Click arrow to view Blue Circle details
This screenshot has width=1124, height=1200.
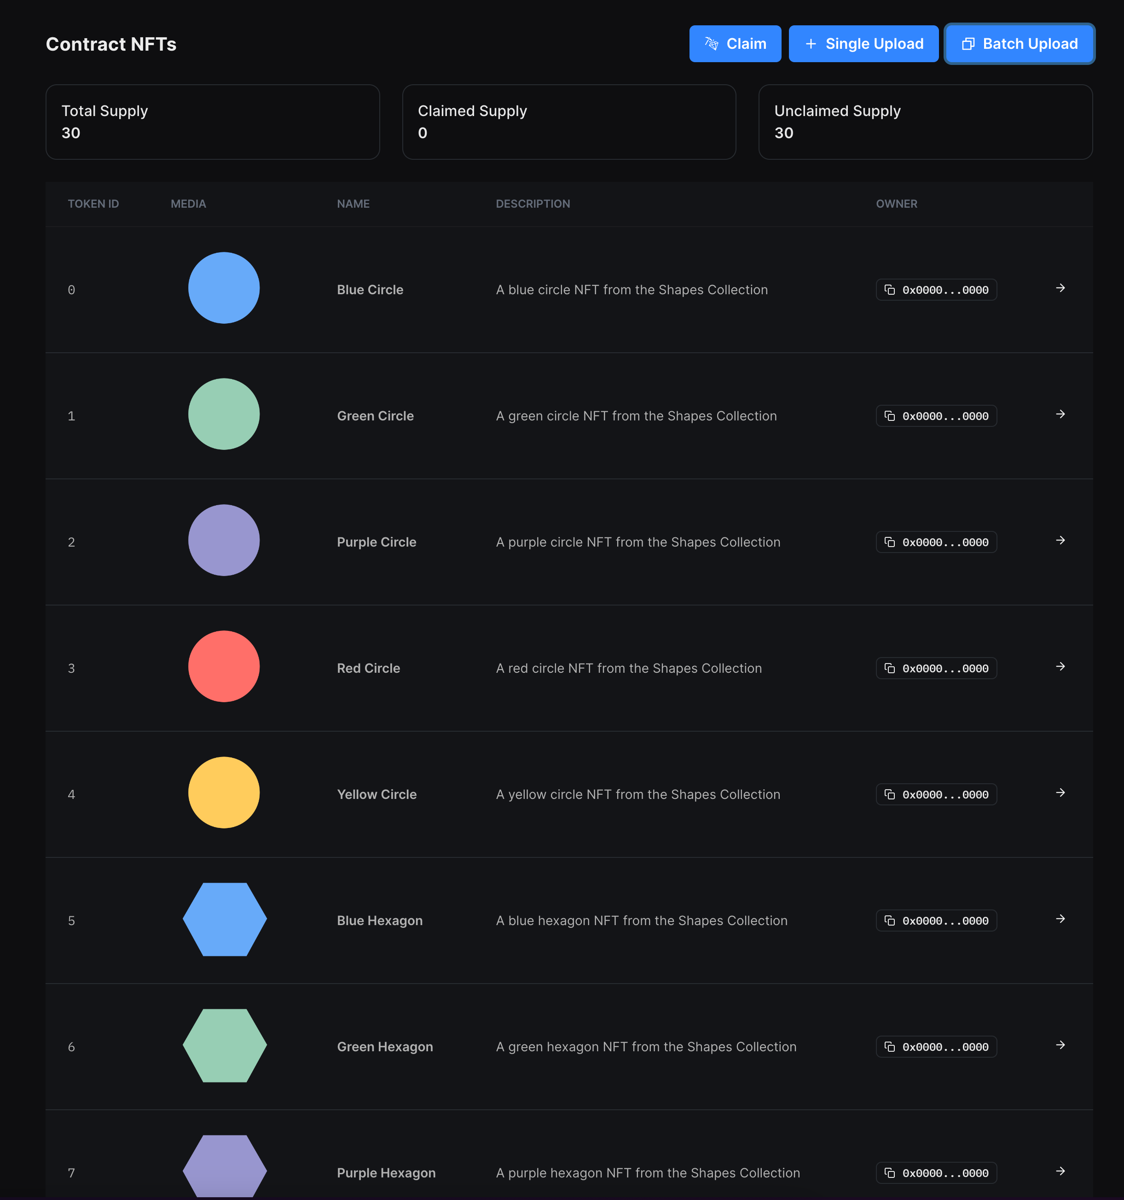tap(1060, 288)
